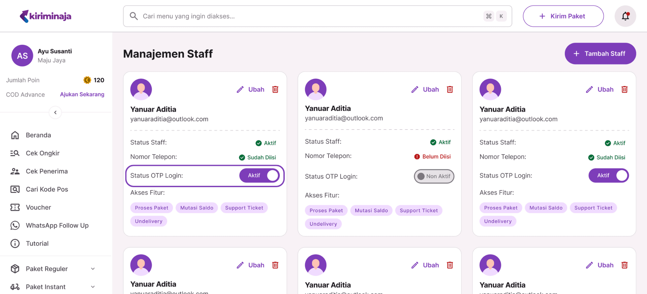This screenshot has width=647, height=294.
Task: Click trash icon on third staff card
Action: (624, 89)
